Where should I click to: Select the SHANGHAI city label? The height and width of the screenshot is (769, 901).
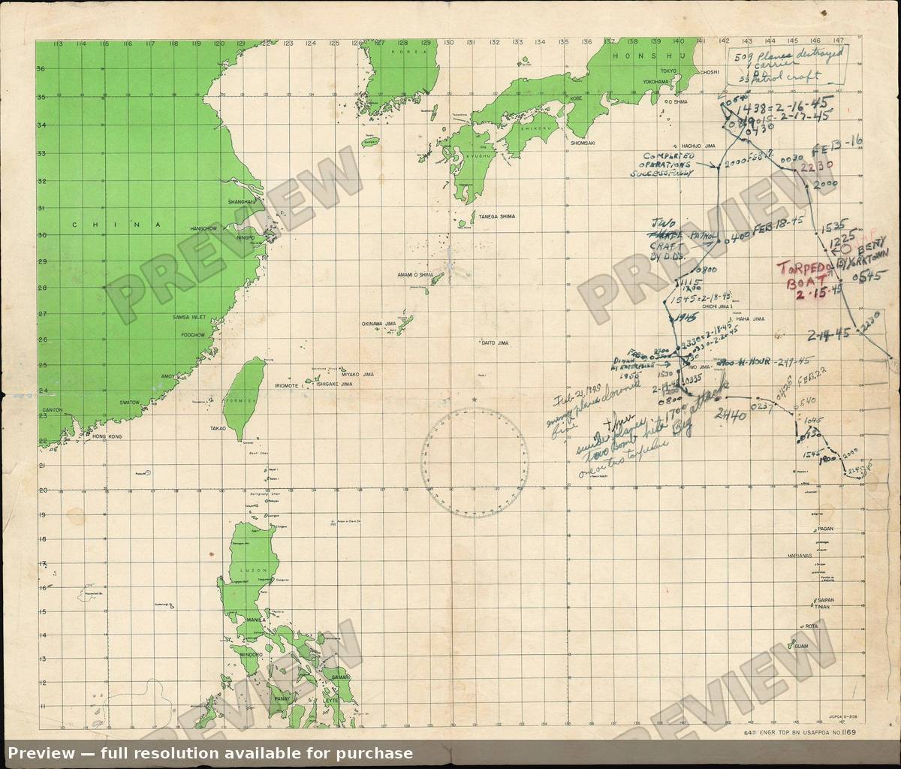241,202
